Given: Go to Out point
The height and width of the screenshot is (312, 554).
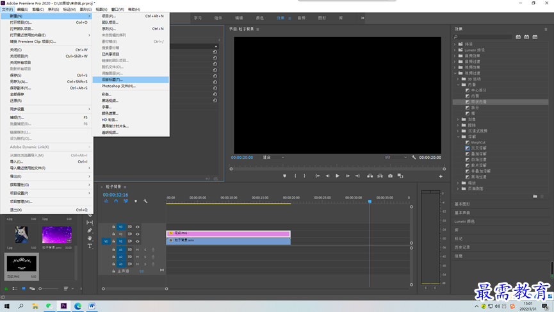Looking at the screenshot, I should 357,176.
